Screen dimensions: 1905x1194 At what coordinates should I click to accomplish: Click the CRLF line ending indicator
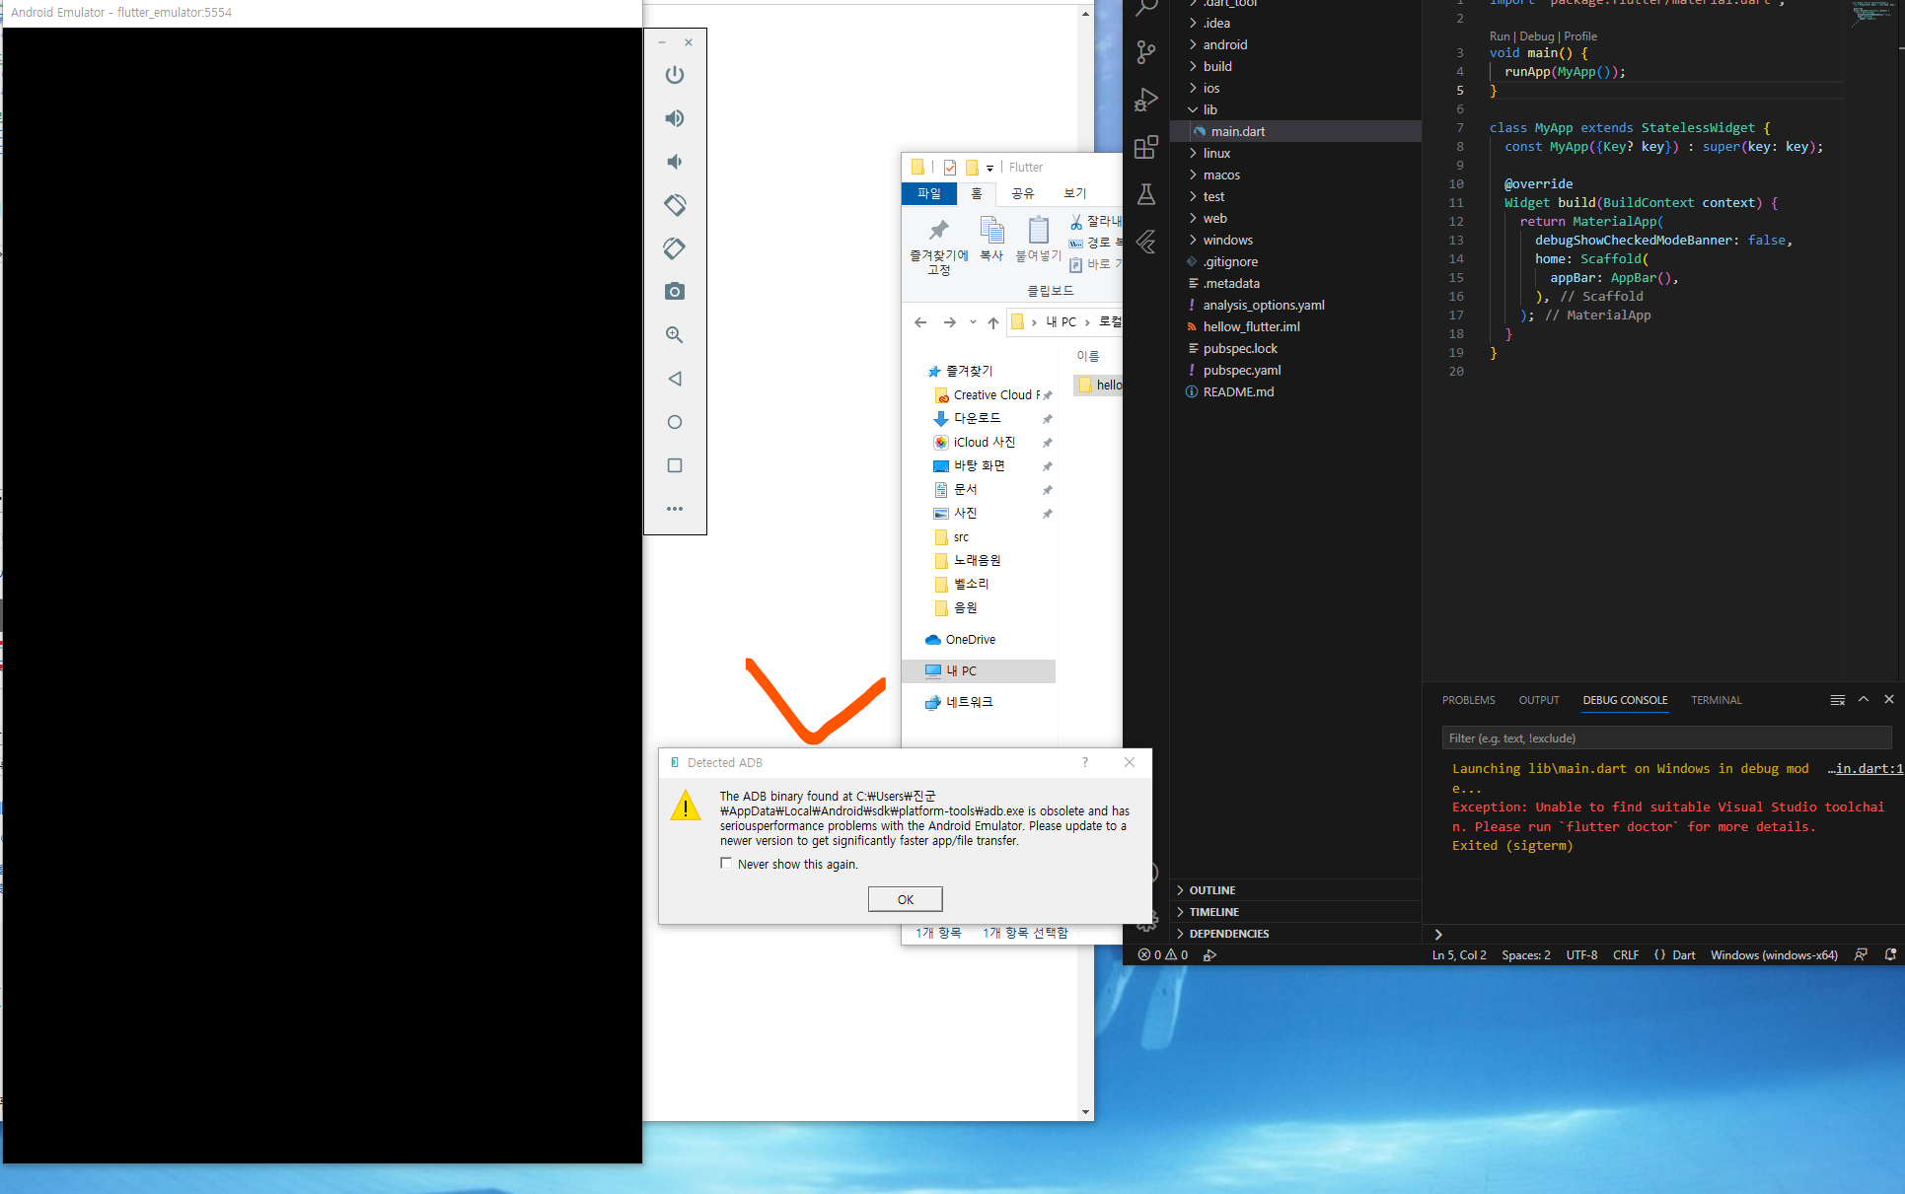[1626, 955]
